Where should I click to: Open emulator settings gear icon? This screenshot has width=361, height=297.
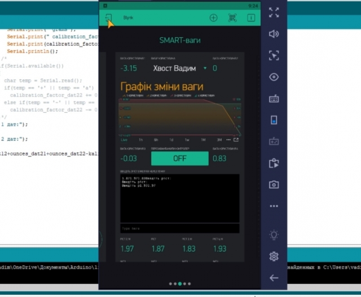[x=274, y=256]
